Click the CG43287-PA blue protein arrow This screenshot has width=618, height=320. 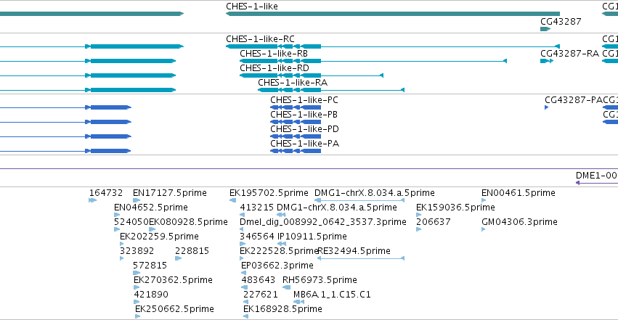coord(546,107)
